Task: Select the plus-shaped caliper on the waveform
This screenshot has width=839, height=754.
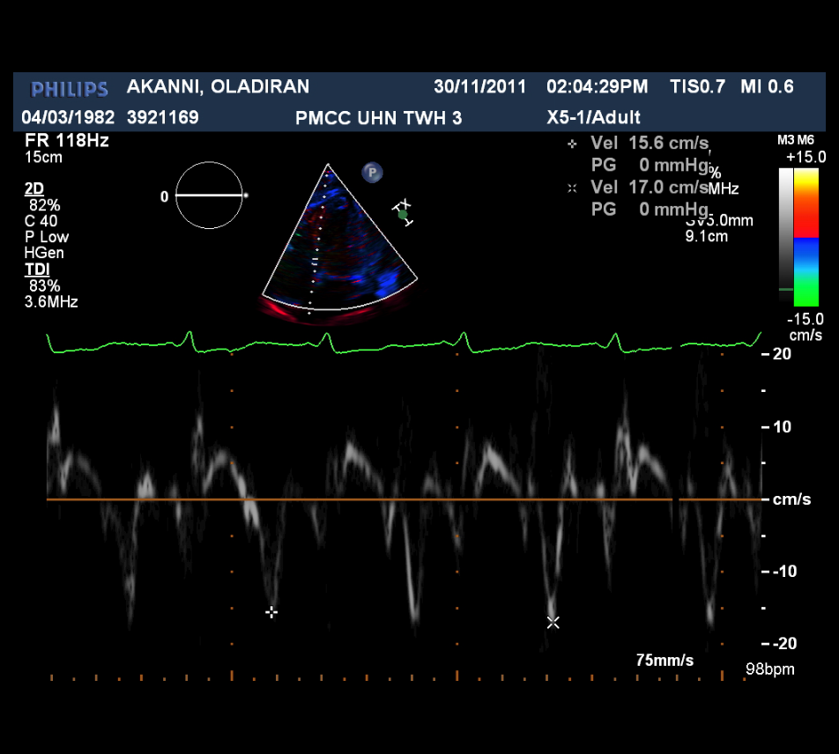Action: (x=271, y=611)
